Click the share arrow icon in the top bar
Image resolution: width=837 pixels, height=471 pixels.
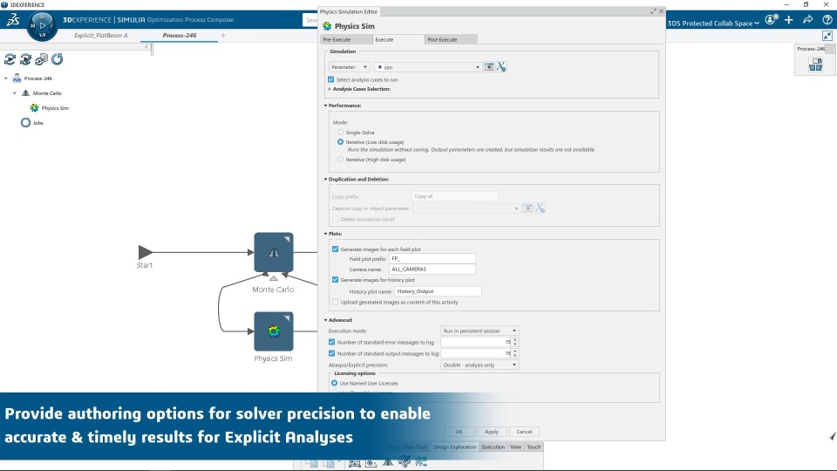coord(808,20)
